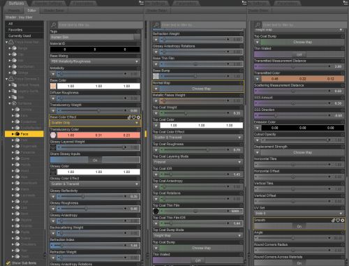
Task: Toggle the Thin Walled Off switch in the middle panel
Action: coord(198,260)
